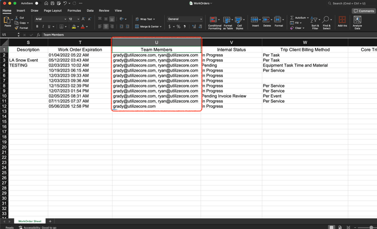377x229 pixels.
Task: Increase decimal places
Action: click(x=194, y=27)
